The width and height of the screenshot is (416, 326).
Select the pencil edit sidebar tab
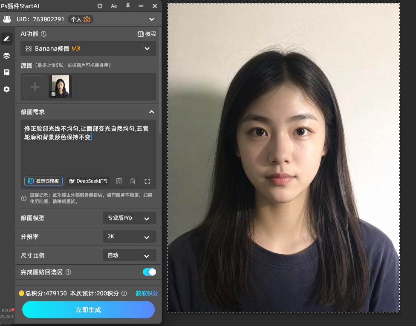tap(7, 39)
